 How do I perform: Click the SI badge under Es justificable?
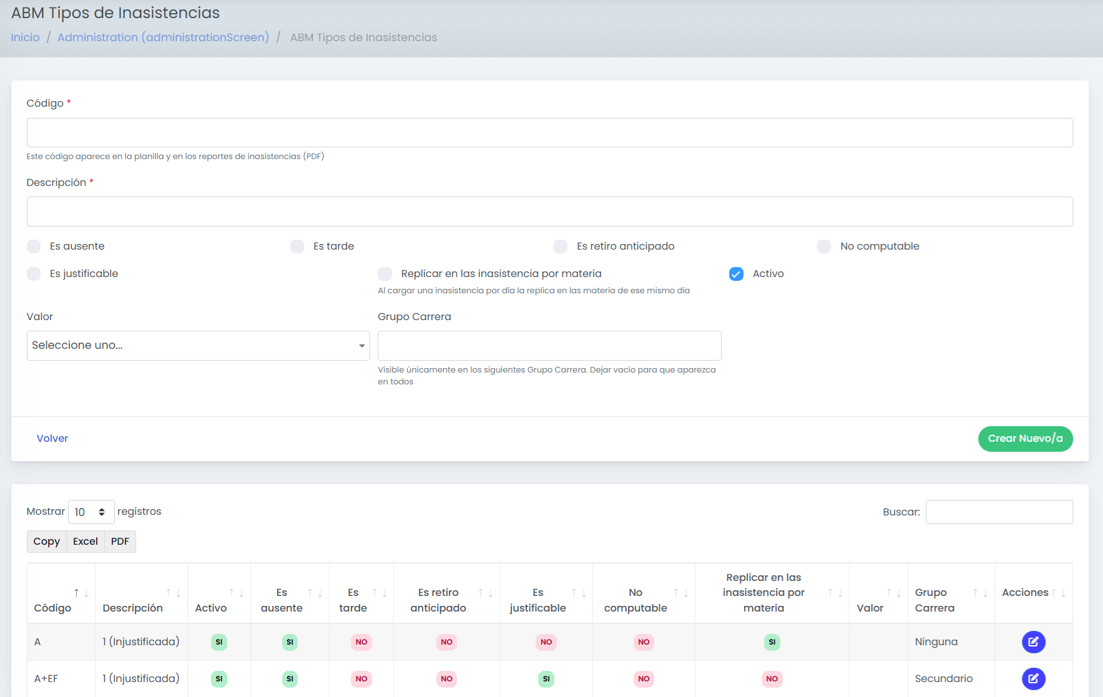pos(546,678)
